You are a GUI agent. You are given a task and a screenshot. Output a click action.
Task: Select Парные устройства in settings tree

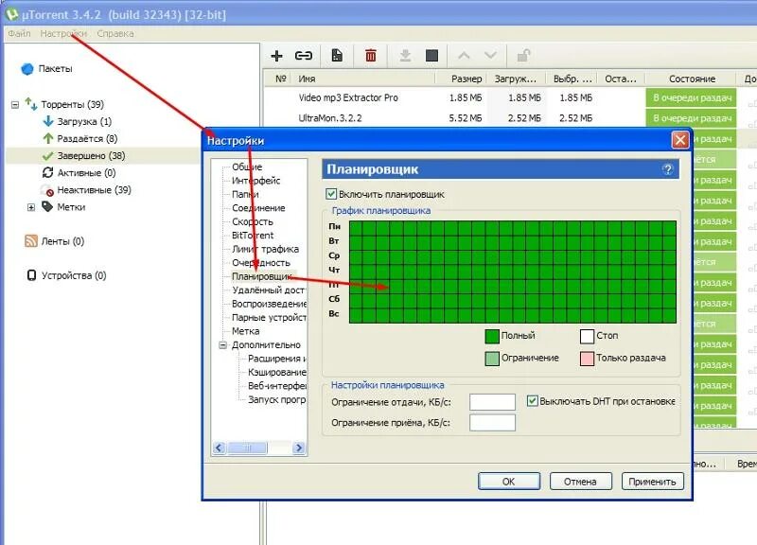(x=269, y=318)
